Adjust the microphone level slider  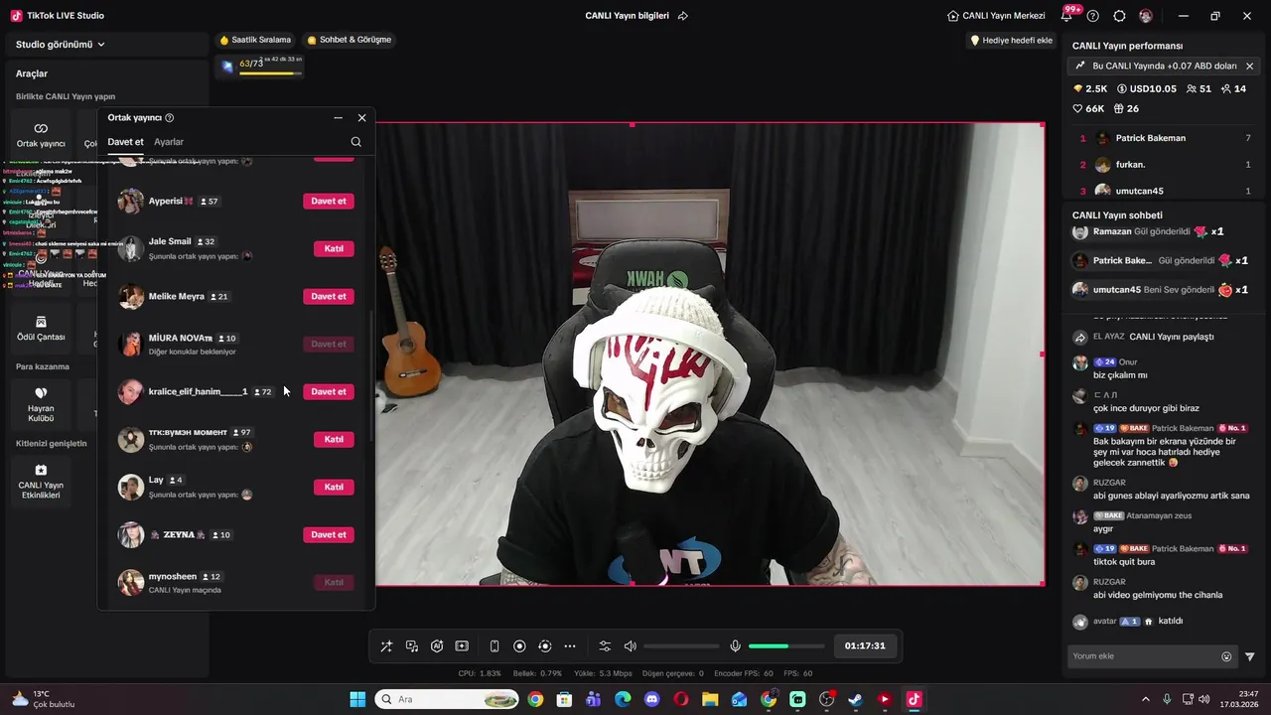coord(786,646)
